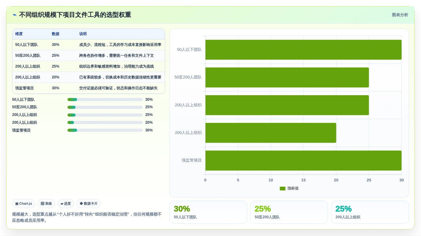
Task: Click the 20% value beside the progress bars
Action: 149,122
